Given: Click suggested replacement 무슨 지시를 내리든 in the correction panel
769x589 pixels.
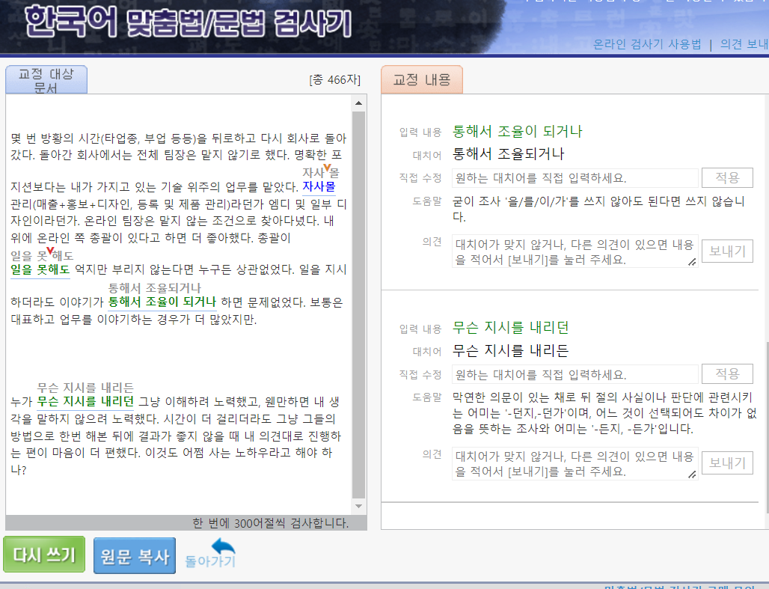Looking at the screenshot, I should (510, 350).
